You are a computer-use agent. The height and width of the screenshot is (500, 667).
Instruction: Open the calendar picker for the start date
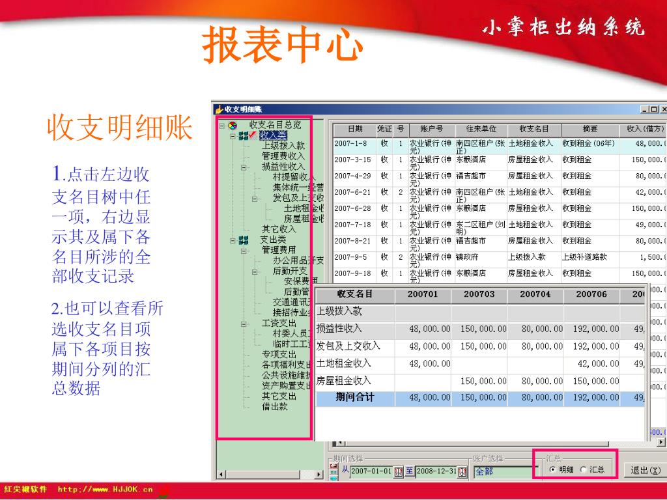point(399,471)
